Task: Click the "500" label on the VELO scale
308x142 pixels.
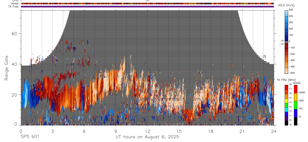Action: (x=291, y=10)
